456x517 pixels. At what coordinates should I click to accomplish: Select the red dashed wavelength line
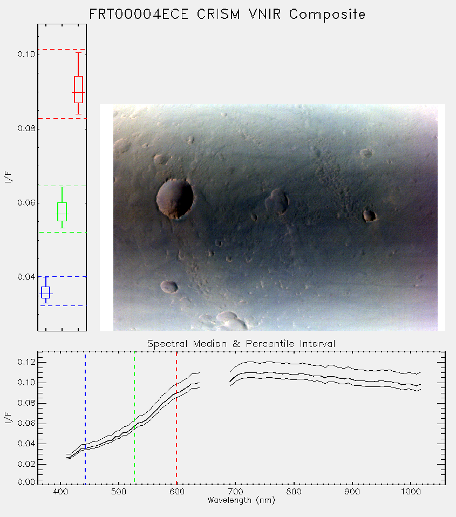[176, 418]
